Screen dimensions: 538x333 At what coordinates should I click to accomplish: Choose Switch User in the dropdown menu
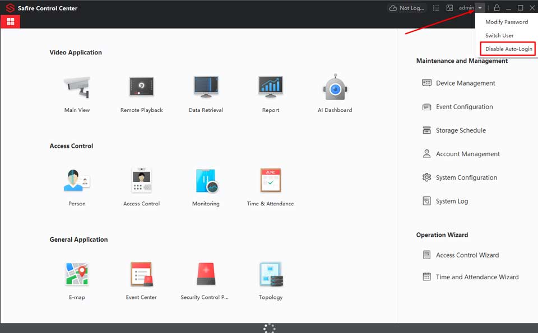coord(499,35)
